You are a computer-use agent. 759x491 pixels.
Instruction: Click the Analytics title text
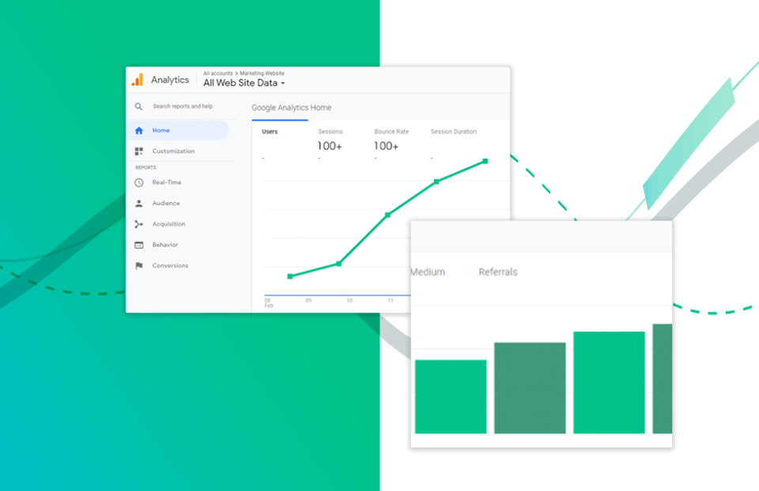[170, 80]
